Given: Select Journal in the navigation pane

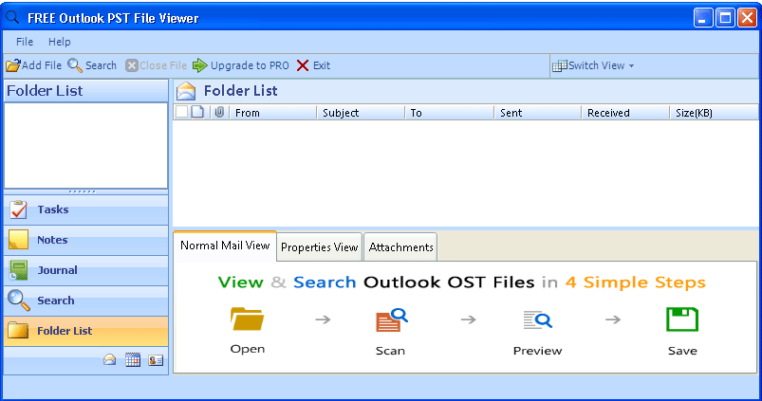Looking at the screenshot, I should pyautogui.click(x=86, y=270).
